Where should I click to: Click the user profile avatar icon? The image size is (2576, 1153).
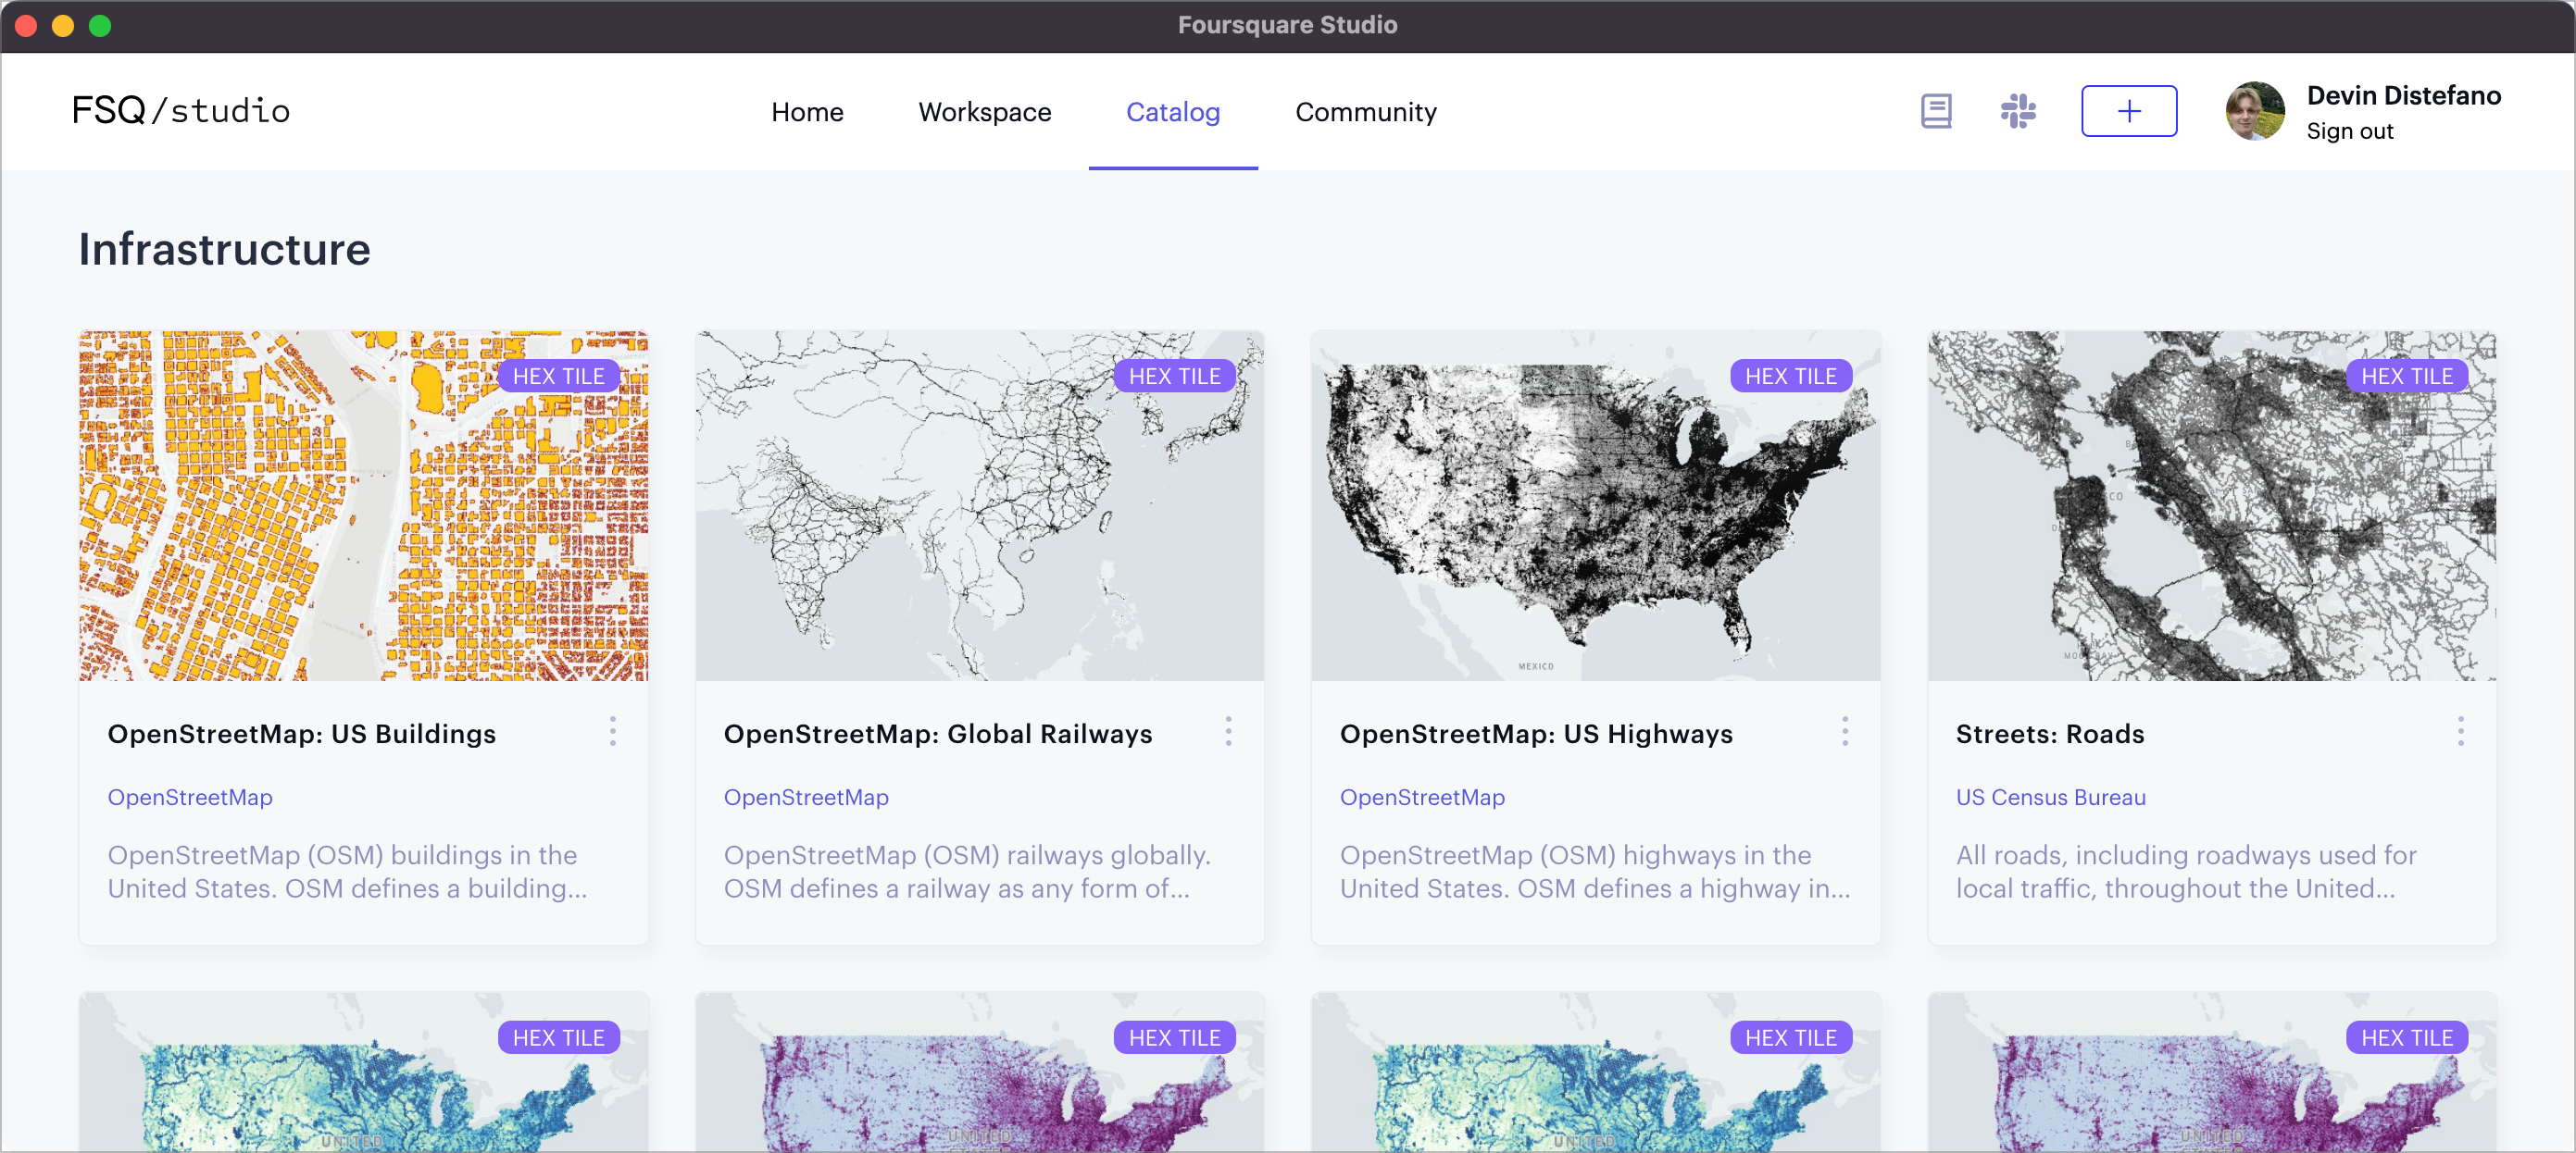click(2256, 110)
